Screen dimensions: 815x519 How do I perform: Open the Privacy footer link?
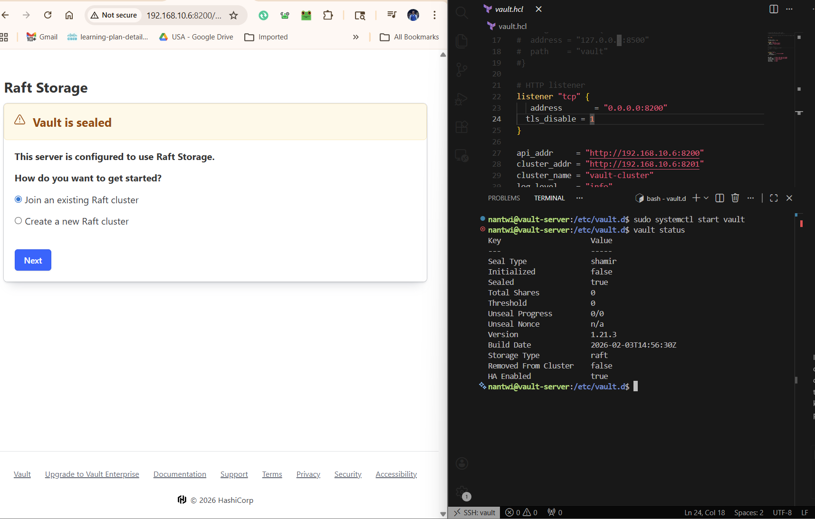click(308, 474)
